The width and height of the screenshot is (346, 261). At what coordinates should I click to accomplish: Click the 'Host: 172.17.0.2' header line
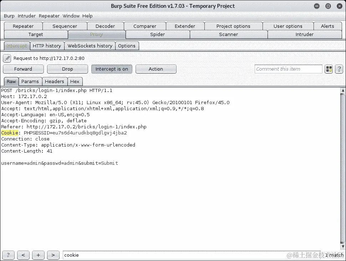24,97
